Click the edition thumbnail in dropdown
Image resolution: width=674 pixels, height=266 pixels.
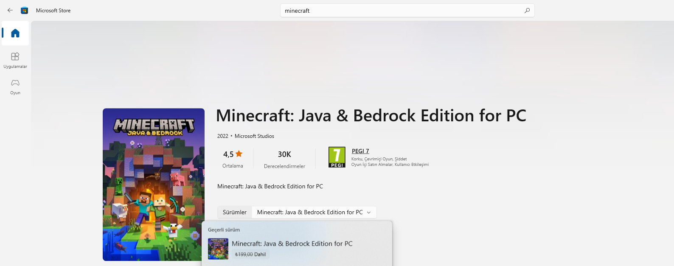click(x=218, y=249)
